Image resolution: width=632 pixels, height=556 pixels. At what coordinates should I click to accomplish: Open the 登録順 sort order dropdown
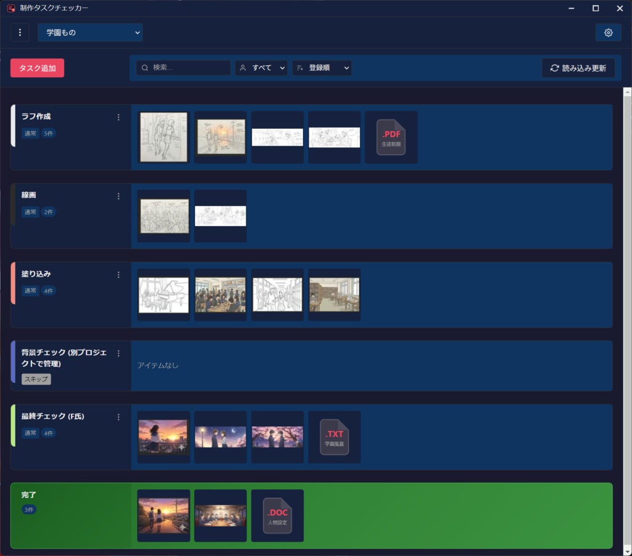(322, 68)
